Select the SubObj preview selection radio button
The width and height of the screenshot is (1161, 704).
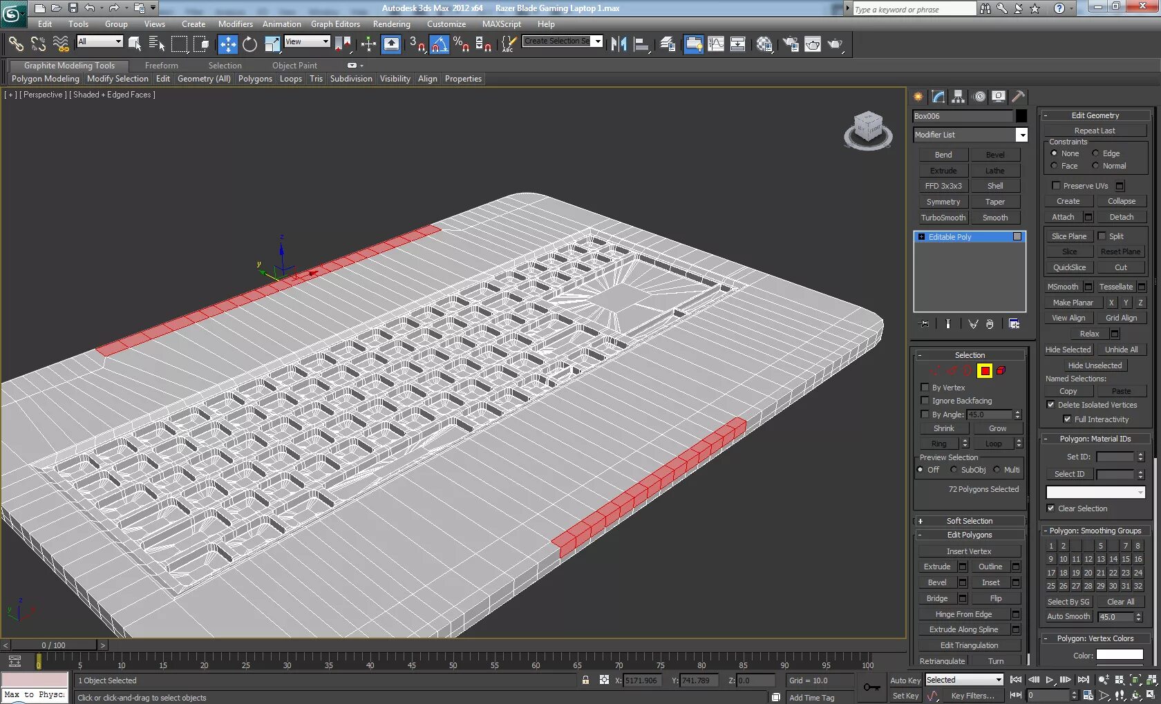click(x=954, y=469)
